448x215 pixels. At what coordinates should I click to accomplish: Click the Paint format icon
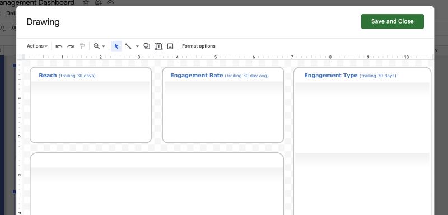point(82,46)
